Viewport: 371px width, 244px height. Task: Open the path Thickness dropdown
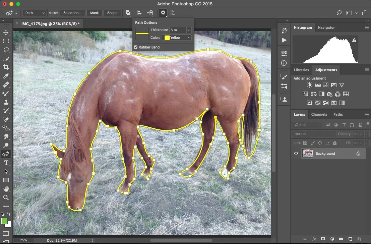(x=180, y=30)
